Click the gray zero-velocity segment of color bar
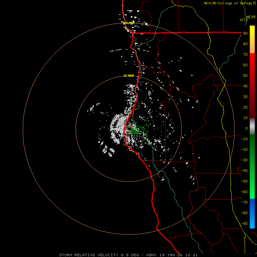This screenshot has width=257, height=257. pyautogui.click(x=252, y=127)
